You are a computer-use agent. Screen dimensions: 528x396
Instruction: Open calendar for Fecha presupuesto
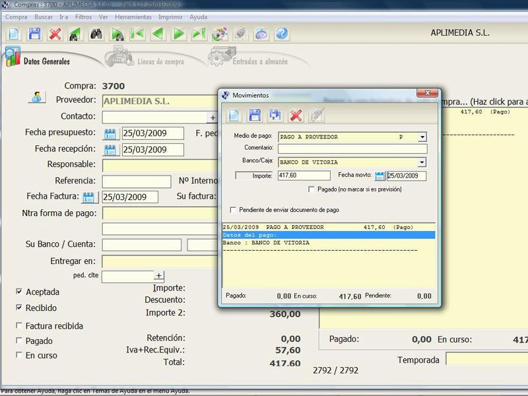pos(110,134)
